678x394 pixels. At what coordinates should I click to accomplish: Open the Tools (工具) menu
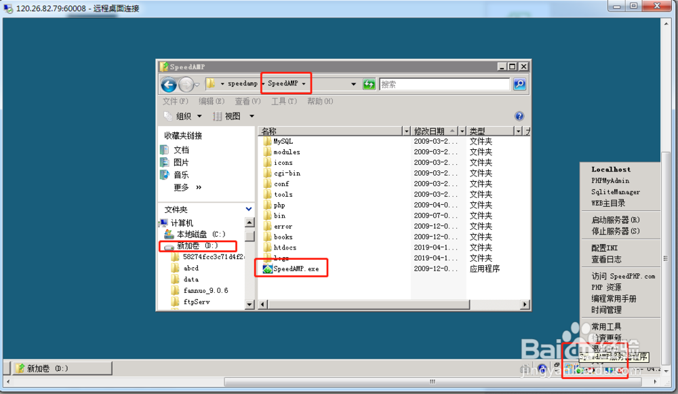[284, 101]
